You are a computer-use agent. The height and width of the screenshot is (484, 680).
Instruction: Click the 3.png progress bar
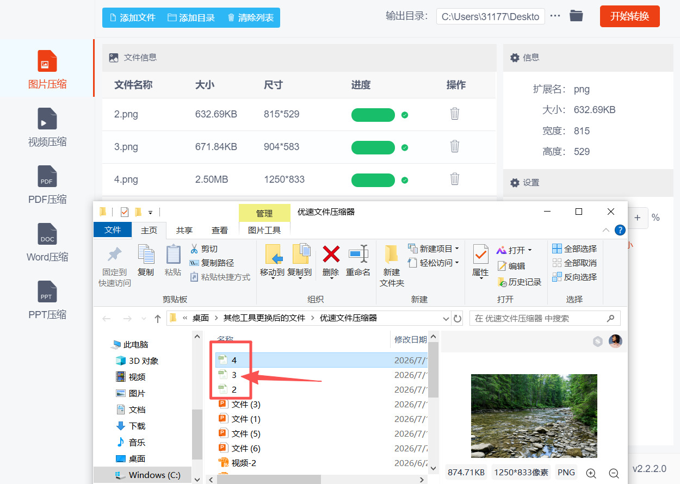[x=373, y=147]
